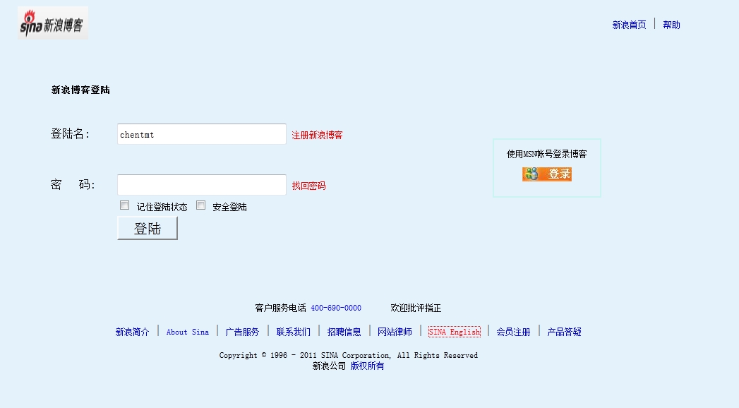This screenshot has width=739, height=408.
Task: Open the 产品答疑 footer link
Action: coord(564,332)
